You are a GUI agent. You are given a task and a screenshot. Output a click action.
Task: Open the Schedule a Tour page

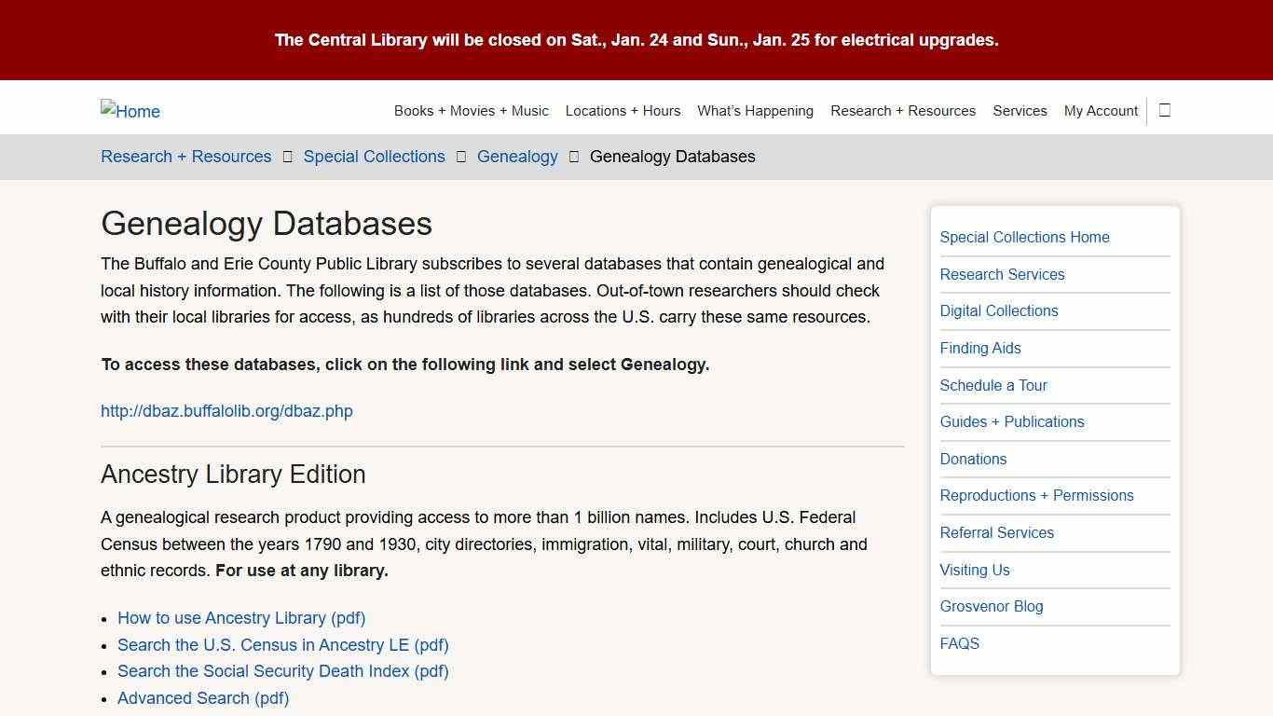pos(993,385)
